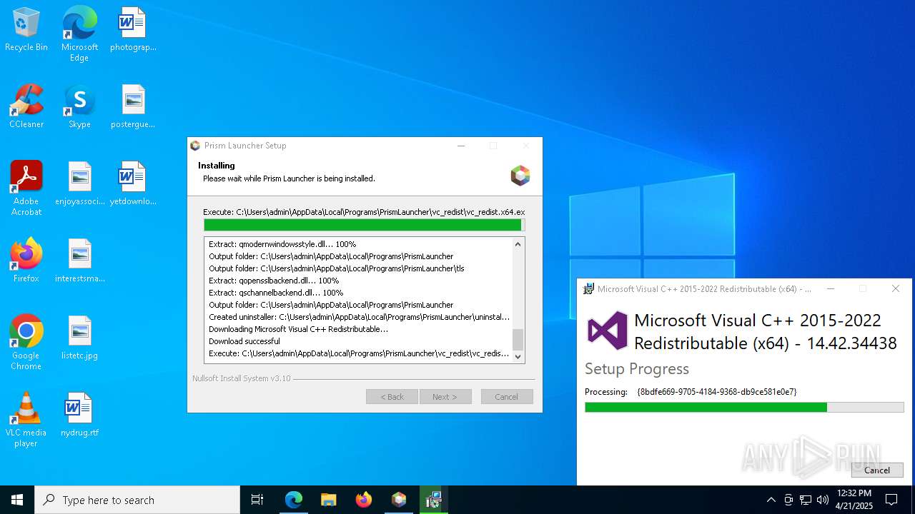Click the install log scrollbar thumb
The width and height of the screenshot is (915, 514).
pos(518,339)
